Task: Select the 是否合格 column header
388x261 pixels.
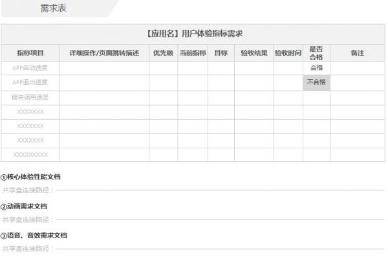Action: pos(316,53)
